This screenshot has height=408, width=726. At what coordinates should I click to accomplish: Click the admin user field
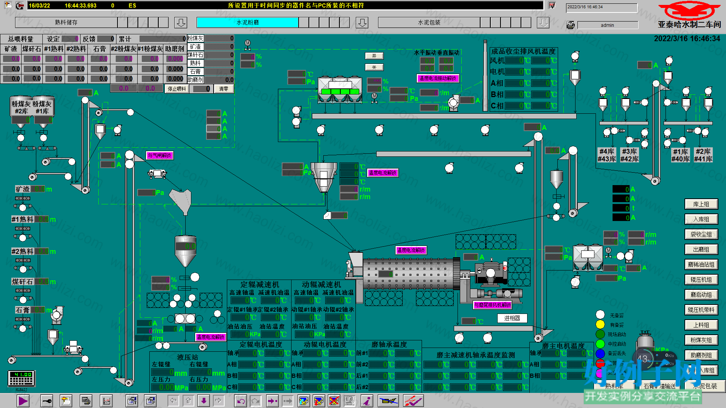click(x=608, y=25)
